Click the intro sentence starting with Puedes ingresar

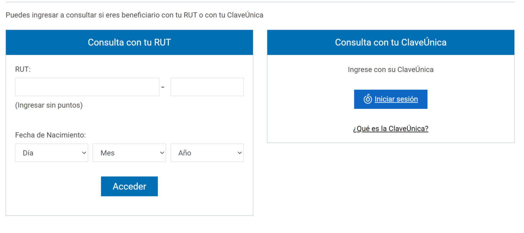click(135, 15)
